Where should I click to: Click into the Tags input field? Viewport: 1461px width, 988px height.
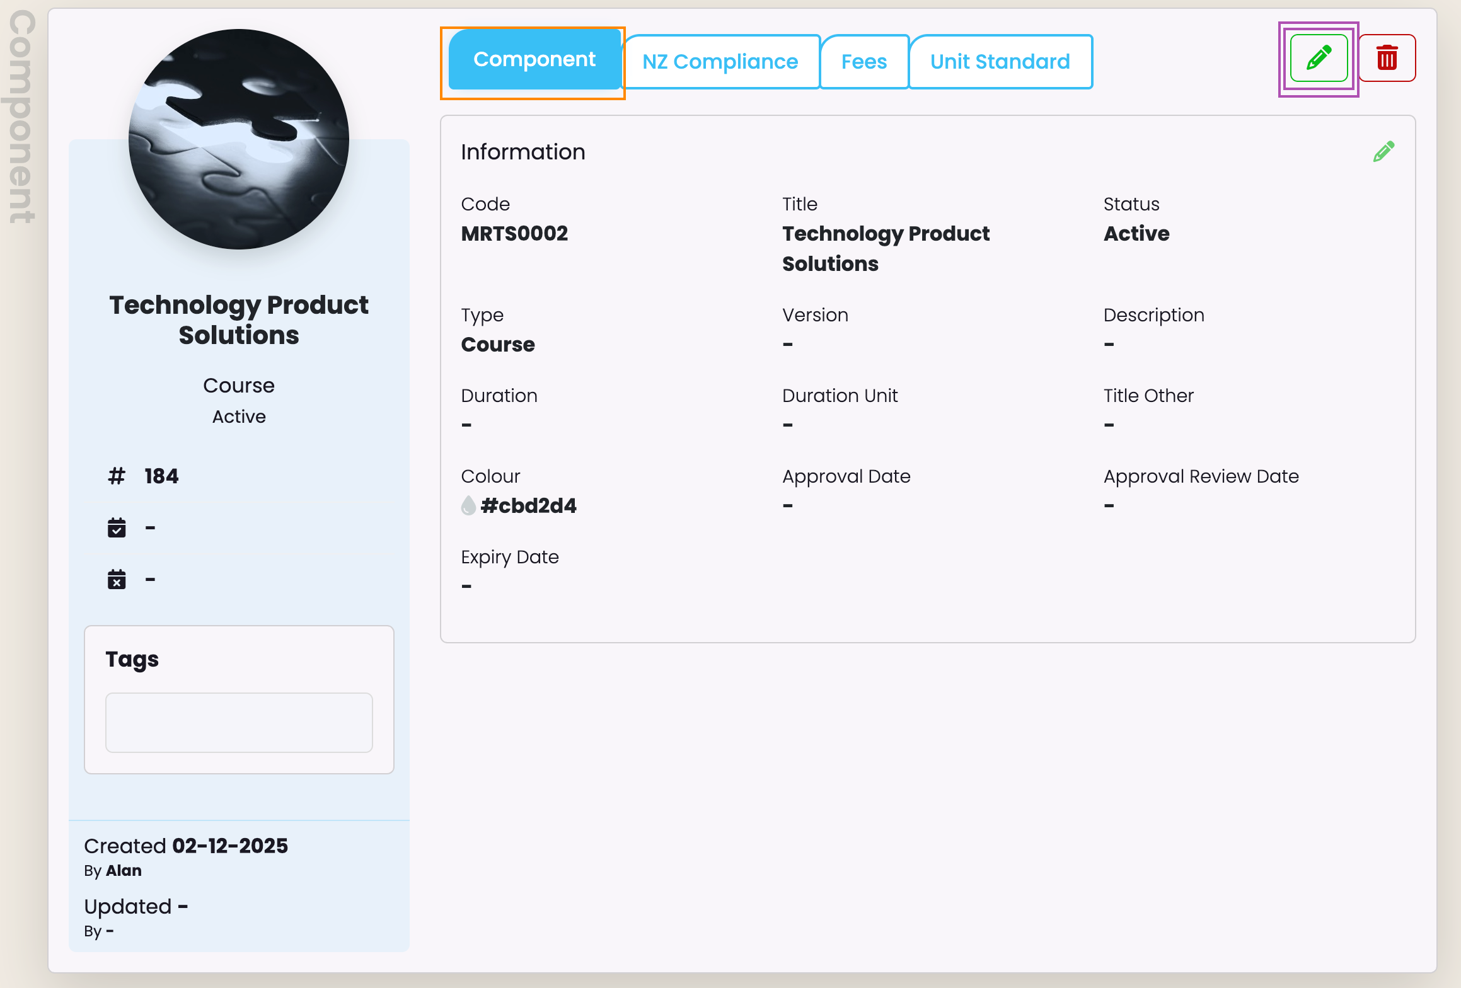coord(239,722)
